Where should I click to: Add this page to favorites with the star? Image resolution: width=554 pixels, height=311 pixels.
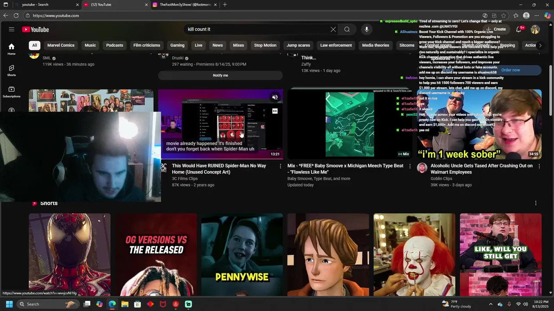504,16
